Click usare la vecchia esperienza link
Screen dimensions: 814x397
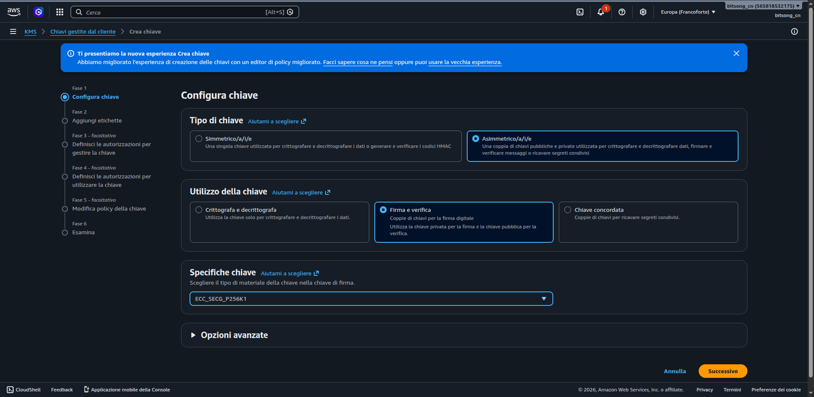click(465, 62)
